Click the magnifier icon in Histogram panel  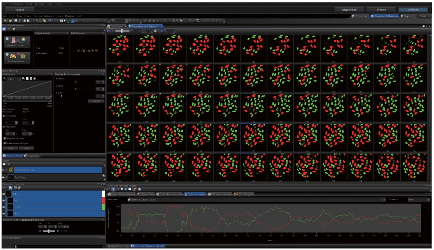(x=5, y=78)
